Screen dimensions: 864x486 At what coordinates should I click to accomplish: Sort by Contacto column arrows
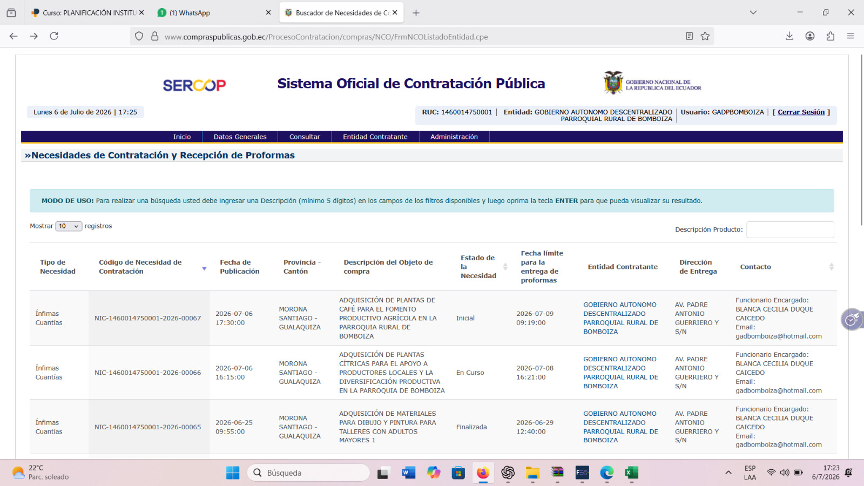coord(832,267)
